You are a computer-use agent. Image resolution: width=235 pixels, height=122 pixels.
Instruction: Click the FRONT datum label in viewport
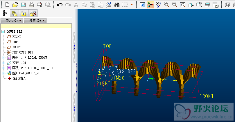[206, 96]
